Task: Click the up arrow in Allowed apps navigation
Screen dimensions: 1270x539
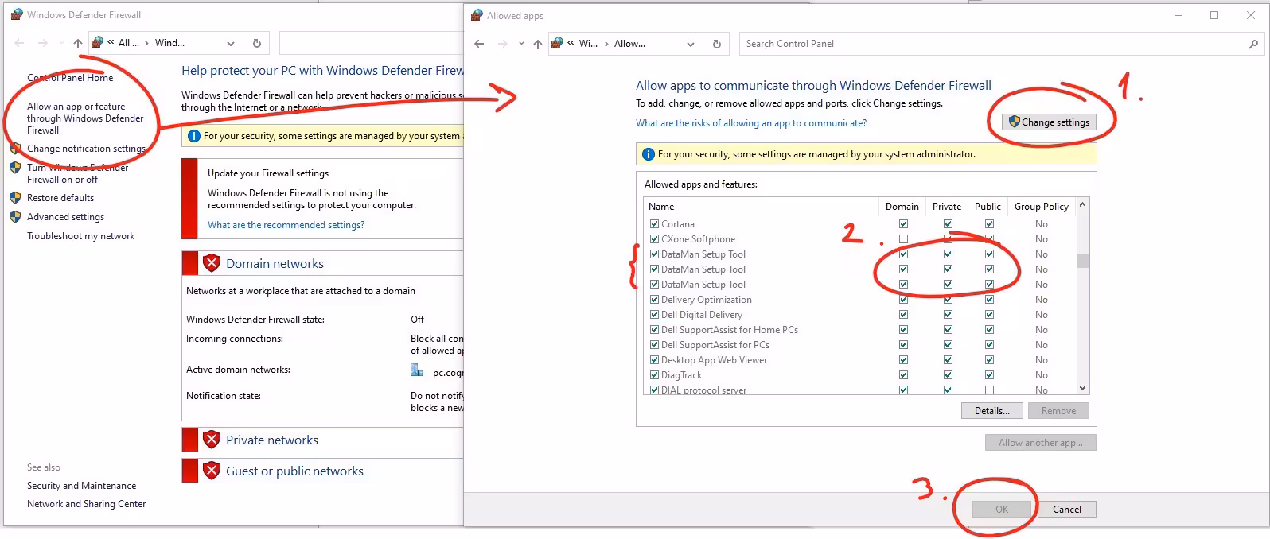Action: click(538, 44)
